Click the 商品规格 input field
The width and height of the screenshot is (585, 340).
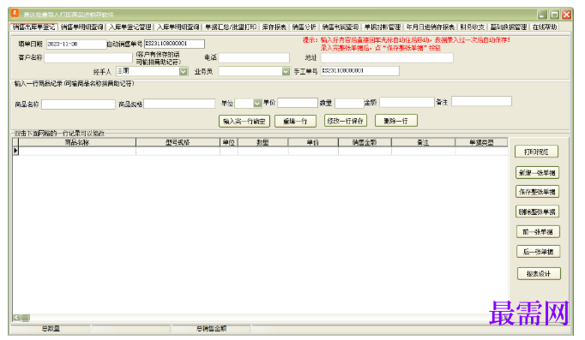tap(179, 104)
